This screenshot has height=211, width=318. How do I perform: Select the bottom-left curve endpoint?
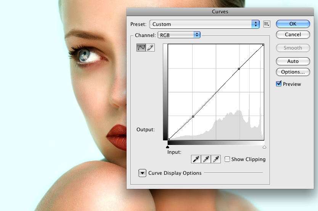pos(169,139)
